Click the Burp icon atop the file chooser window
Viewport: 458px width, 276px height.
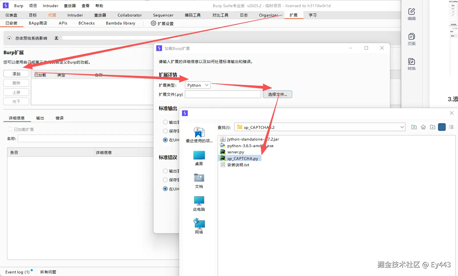click(185, 113)
